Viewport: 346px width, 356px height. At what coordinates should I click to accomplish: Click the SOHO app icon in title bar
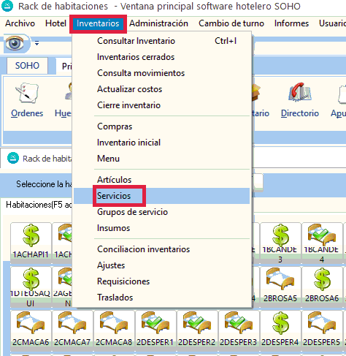[x=7, y=6]
